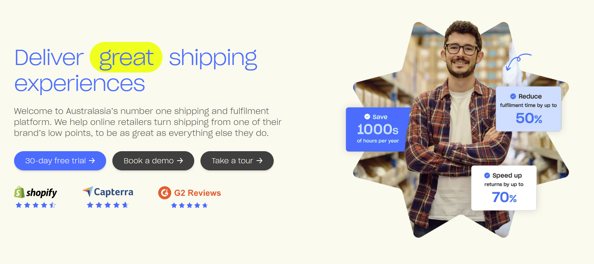Click the Capterra star rating row
The width and height of the screenshot is (594, 264).
(x=108, y=205)
